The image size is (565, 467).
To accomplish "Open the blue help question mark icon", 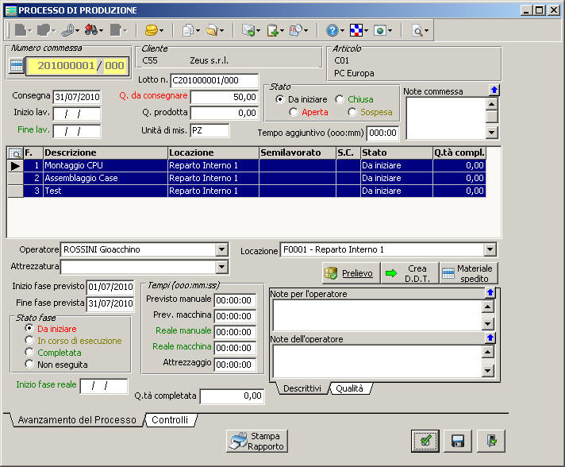I will (x=332, y=30).
